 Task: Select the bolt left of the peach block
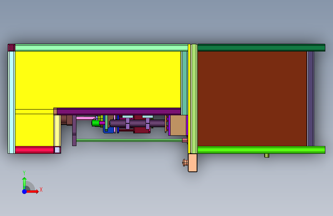[185, 163]
